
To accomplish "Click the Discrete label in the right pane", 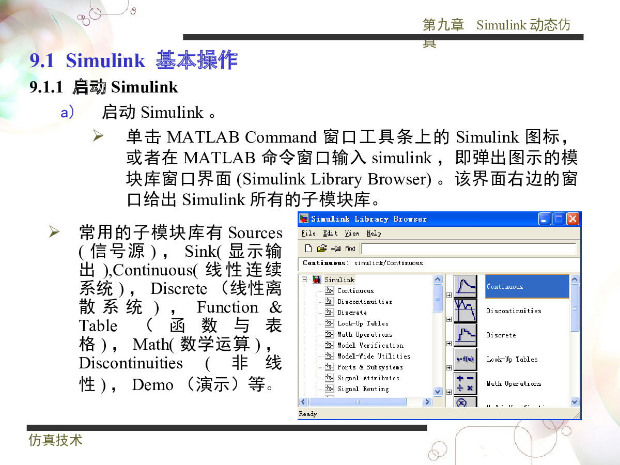I will coord(501,335).
